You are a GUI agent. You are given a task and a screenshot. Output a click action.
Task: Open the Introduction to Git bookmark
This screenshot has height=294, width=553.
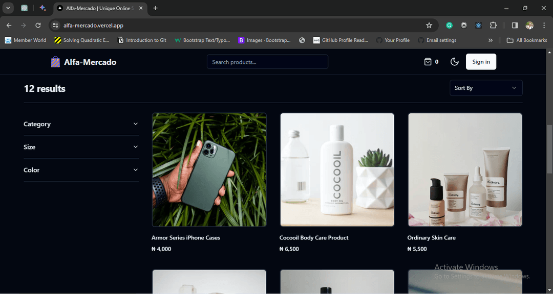click(x=142, y=40)
